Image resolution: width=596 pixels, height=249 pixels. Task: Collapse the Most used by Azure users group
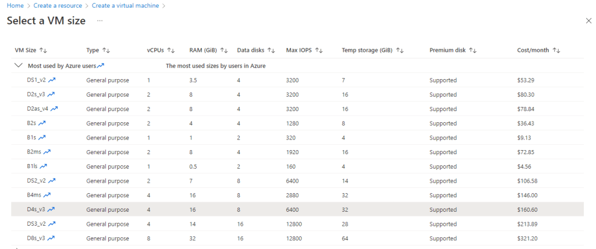19,66
